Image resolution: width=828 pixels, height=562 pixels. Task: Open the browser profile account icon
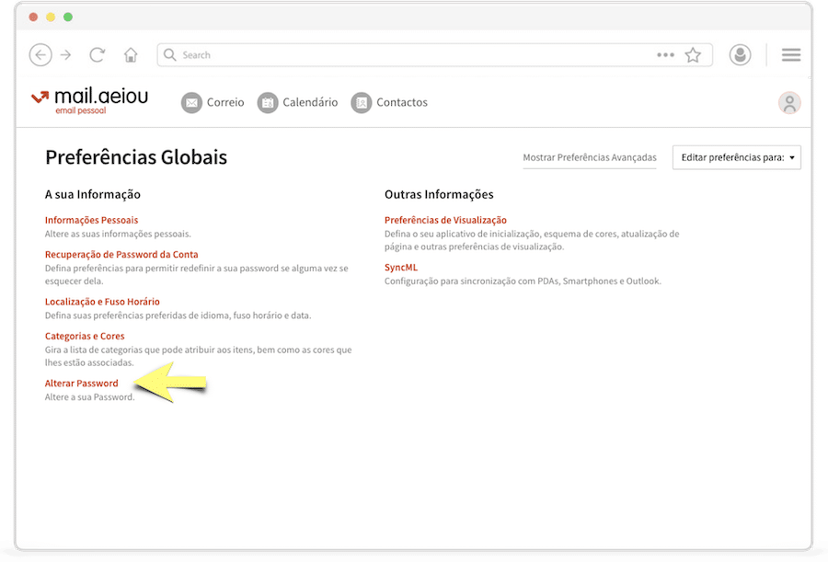(740, 55)
